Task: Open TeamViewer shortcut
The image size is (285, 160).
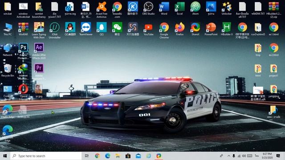Action: pos(86,28)
